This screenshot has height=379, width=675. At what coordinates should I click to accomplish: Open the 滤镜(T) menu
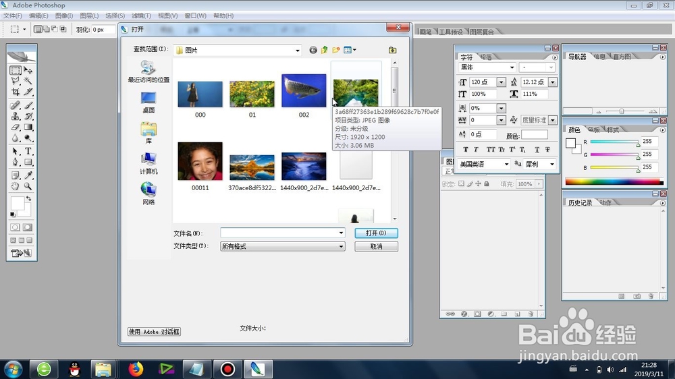[141, 16]
